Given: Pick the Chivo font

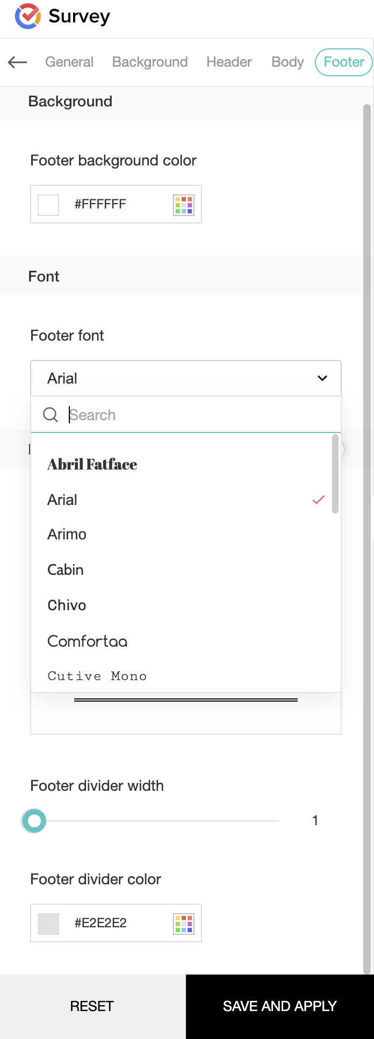Looking at the screenshot, I should pos(67,605).
